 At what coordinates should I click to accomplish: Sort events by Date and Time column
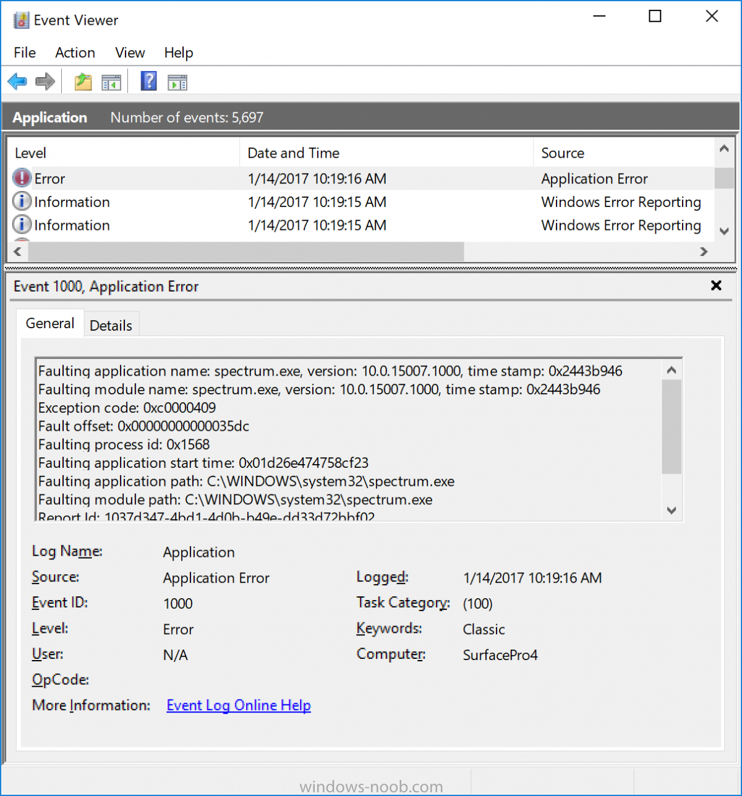[386, 153]
